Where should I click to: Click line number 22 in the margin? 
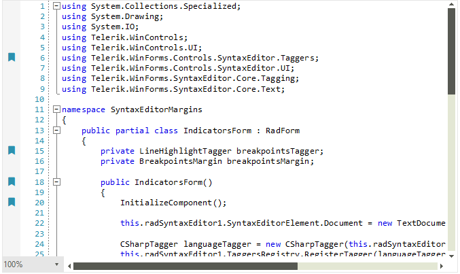39,223
